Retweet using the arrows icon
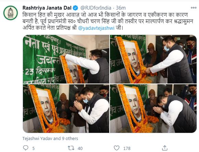Screen dimensions: 199x152 71,148
